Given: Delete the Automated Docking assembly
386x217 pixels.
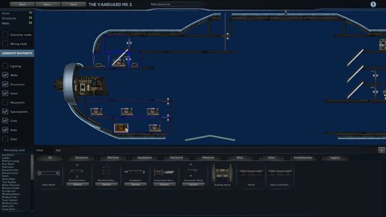Looking at the screenshot, I should (x=164, y=184).
